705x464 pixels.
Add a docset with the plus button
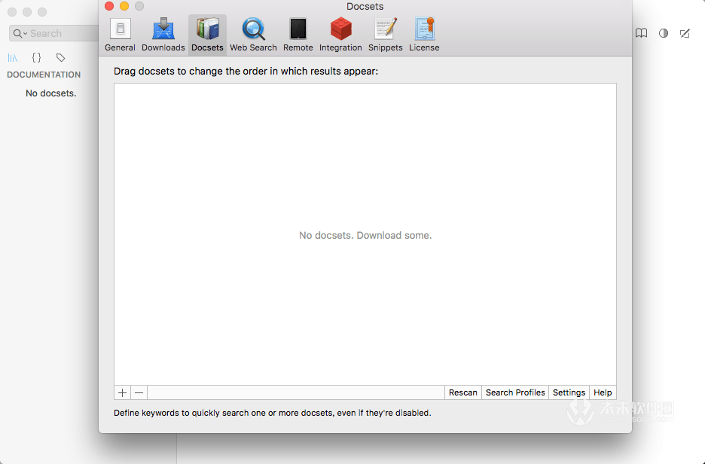click(x=121, y=392)
